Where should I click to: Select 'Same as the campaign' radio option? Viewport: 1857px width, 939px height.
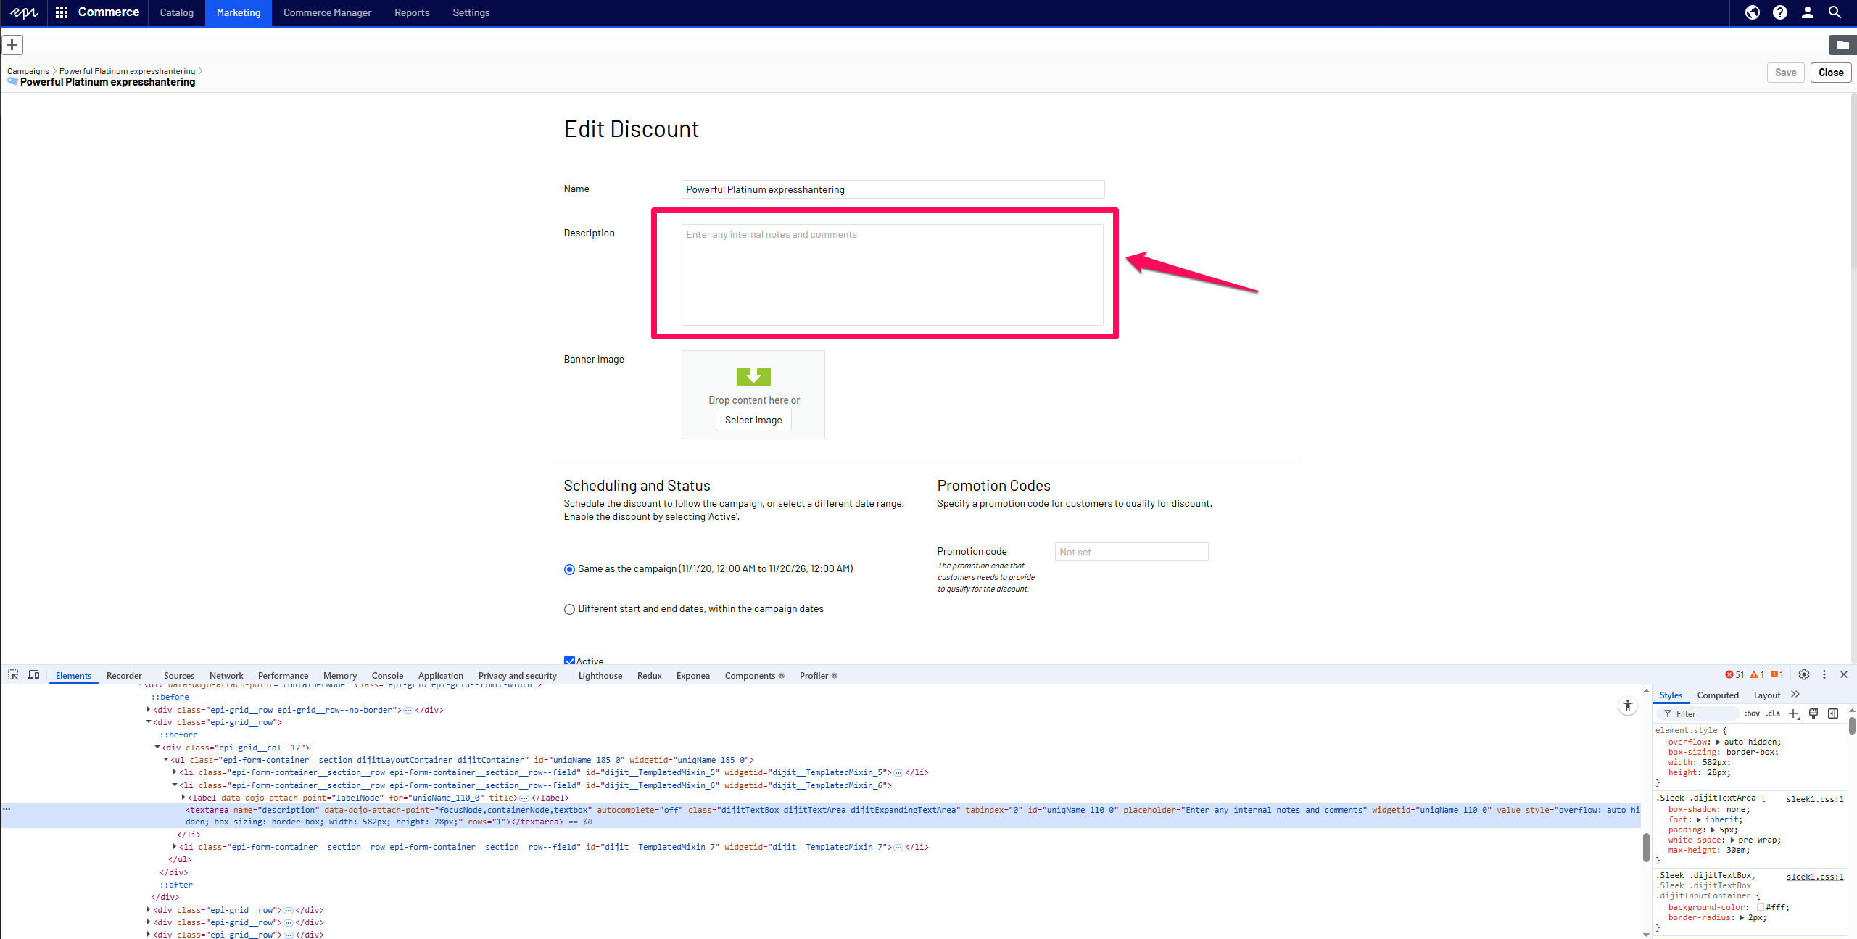coord(569,569)
